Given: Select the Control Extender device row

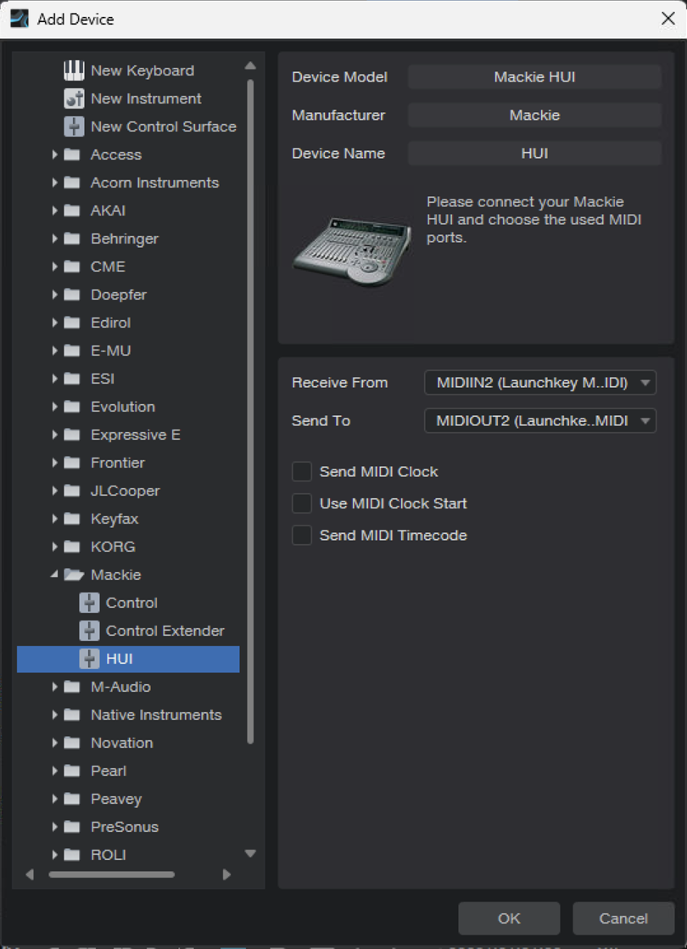Looking at the screenshot, I should point(128,631).
